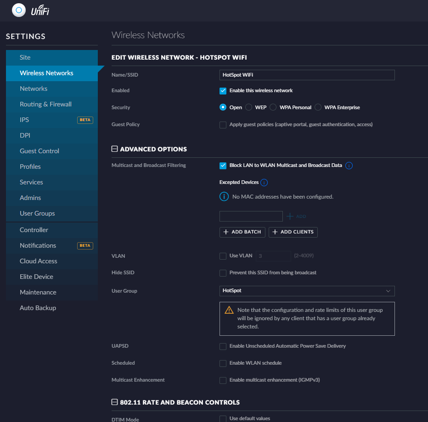Select WPA Personal security option
Image resolution: width=428 pixels, height=422 pixels.
(x=273, y=107)
